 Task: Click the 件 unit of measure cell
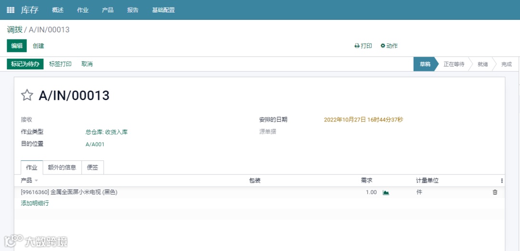[419, 192]
